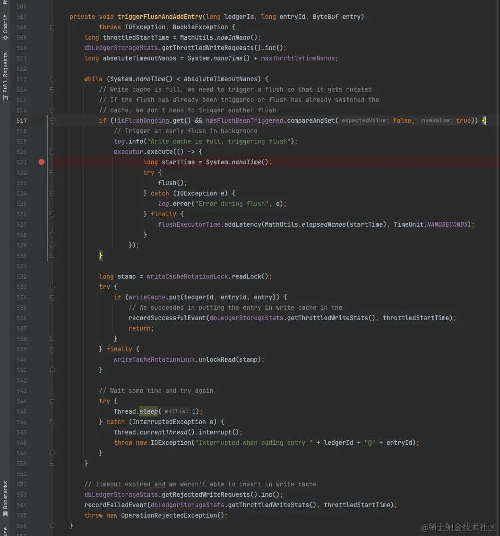Click the absoluteTimeoutNanos variable declaration on line 511
Screen dimensions: 500x536
pos(139,59)
